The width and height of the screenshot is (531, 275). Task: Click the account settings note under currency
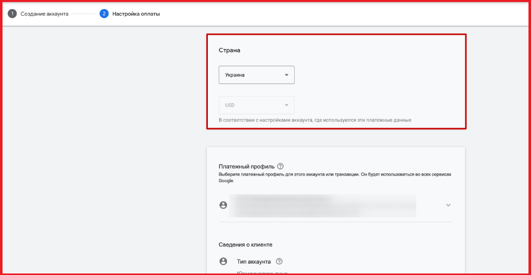315,120
